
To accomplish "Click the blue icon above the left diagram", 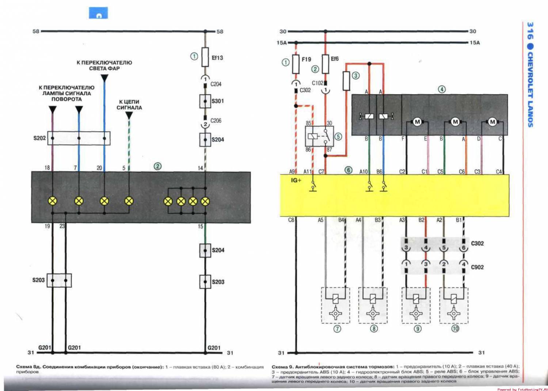I will [x=98, y=13].
